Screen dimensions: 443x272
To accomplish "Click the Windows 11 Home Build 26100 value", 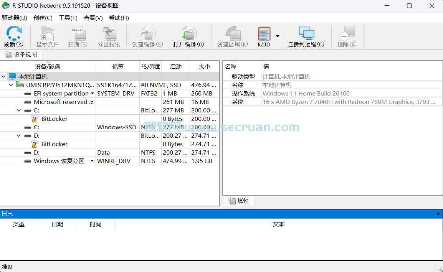I will (306, 94).
